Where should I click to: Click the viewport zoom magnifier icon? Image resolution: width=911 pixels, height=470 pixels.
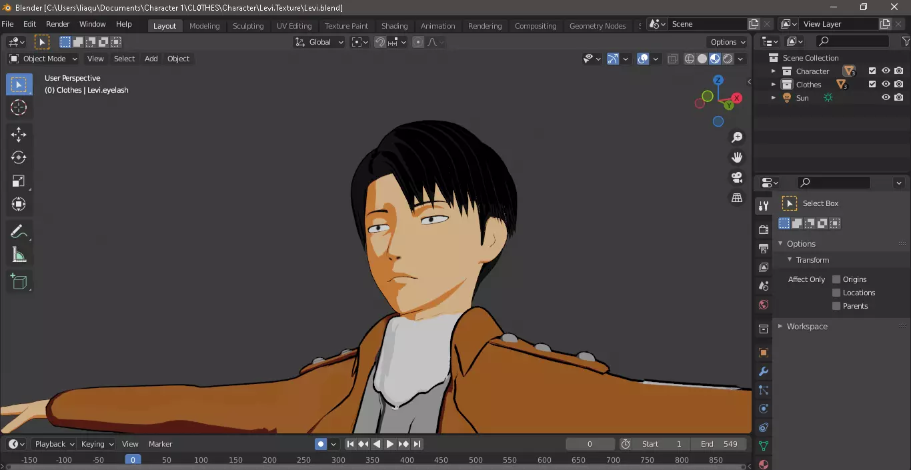737,137
